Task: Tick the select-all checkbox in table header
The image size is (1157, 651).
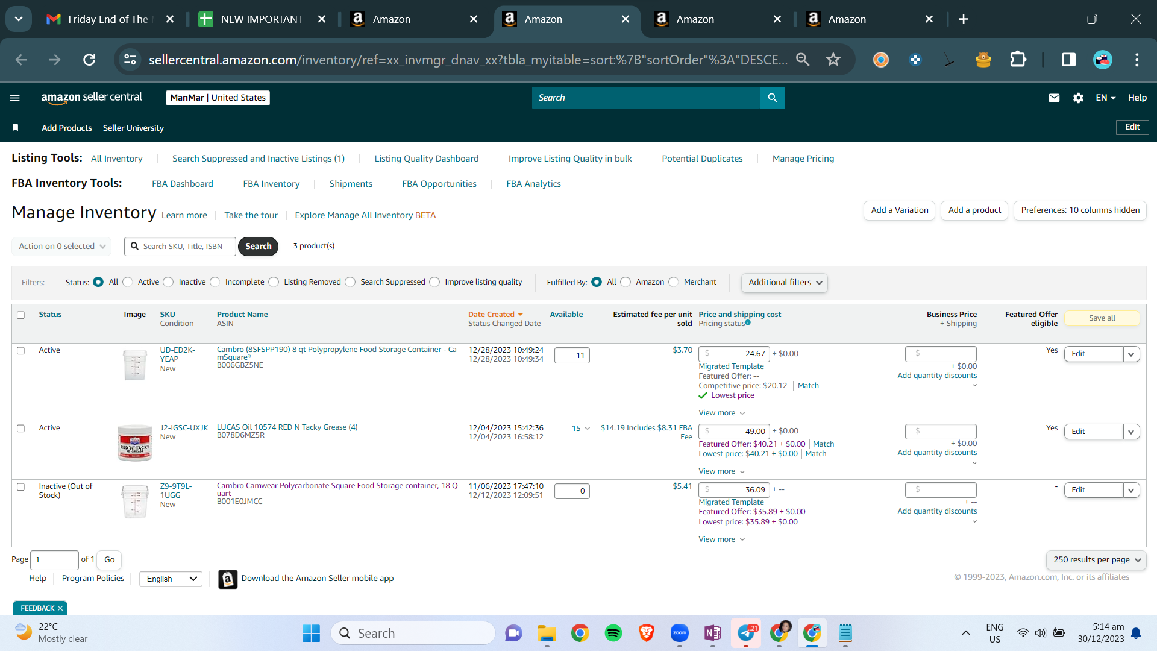Action: [x=20, y=315]
